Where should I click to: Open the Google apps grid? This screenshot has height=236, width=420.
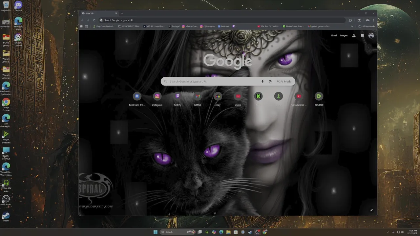pos(362,35)
